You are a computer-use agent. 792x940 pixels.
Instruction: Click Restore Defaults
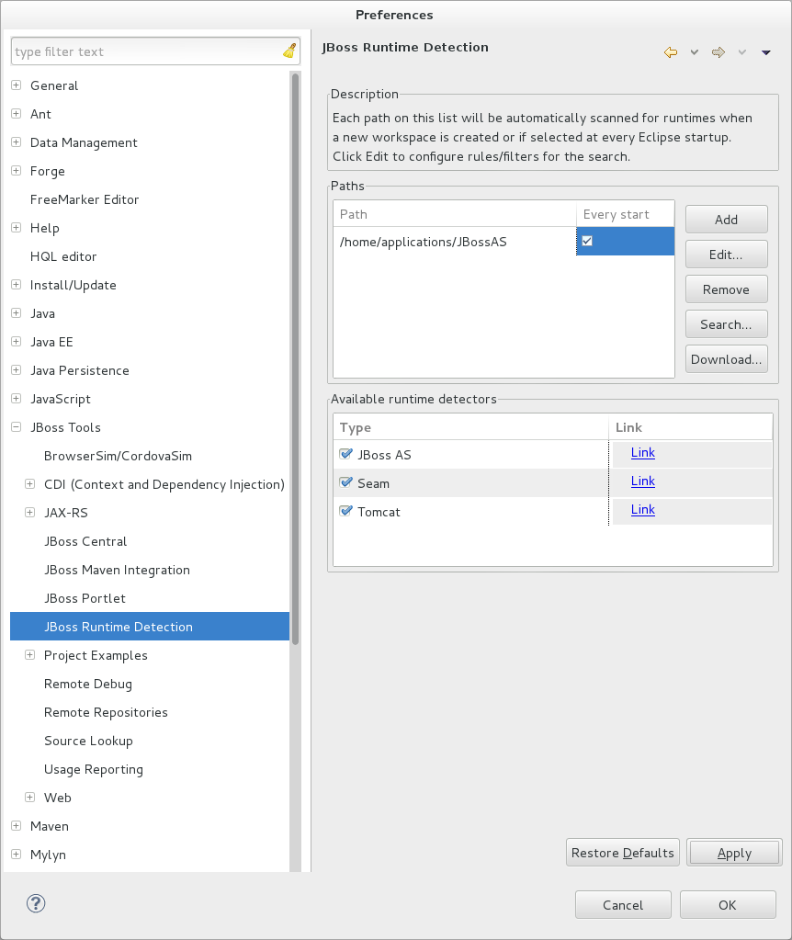tap(622, 852)
